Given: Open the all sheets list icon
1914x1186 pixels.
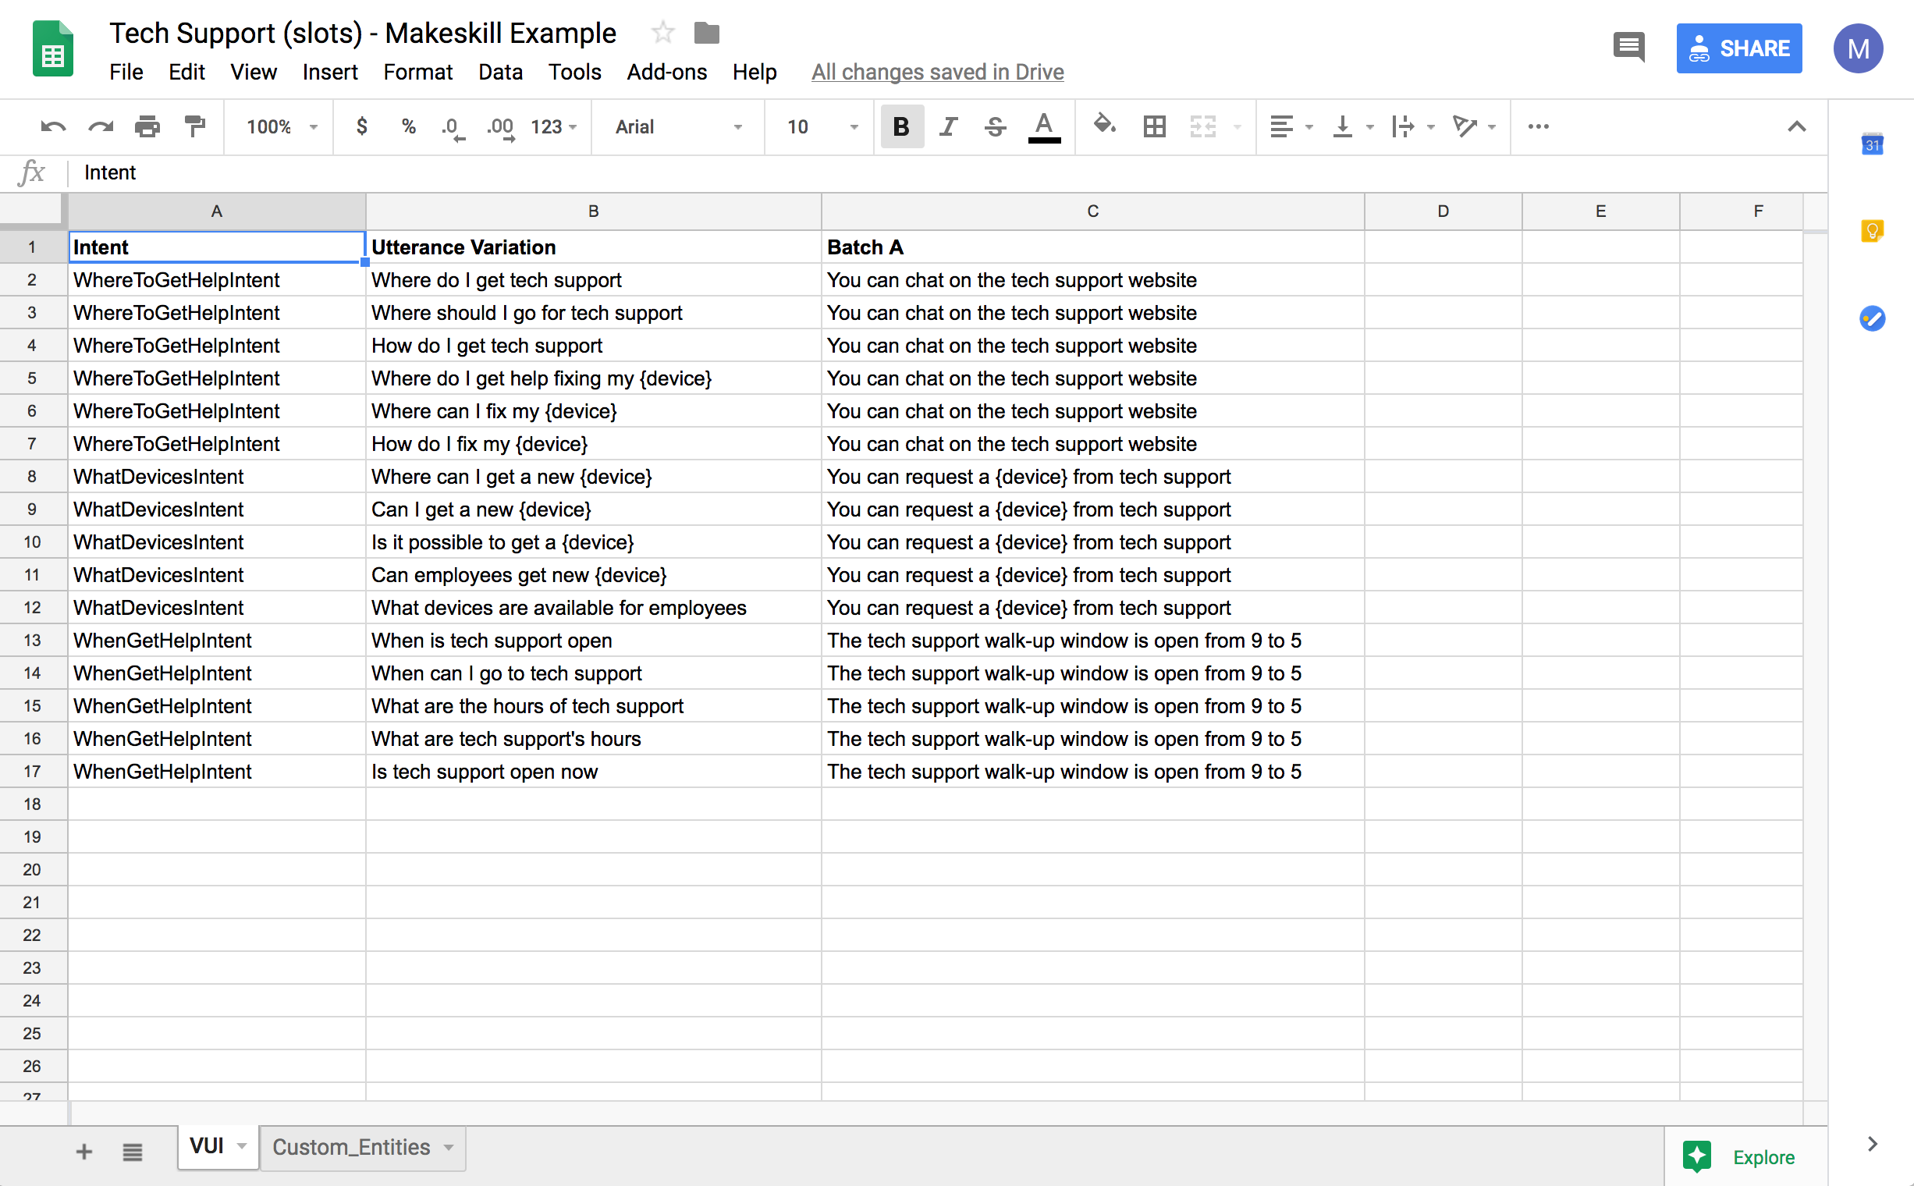Looking at the screenshot, I should pos(133,1152).
